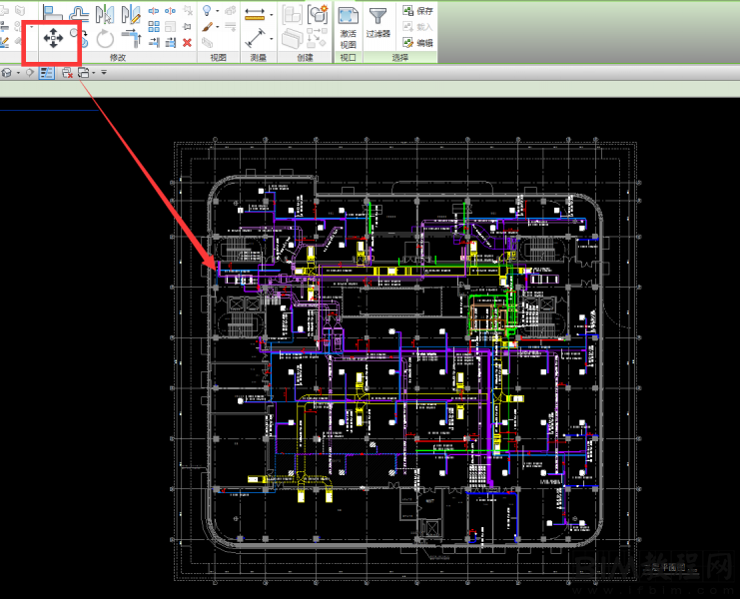Click Close Hidden Windows icon
This screenshot has height=599, width=740.
pos(68,73)
